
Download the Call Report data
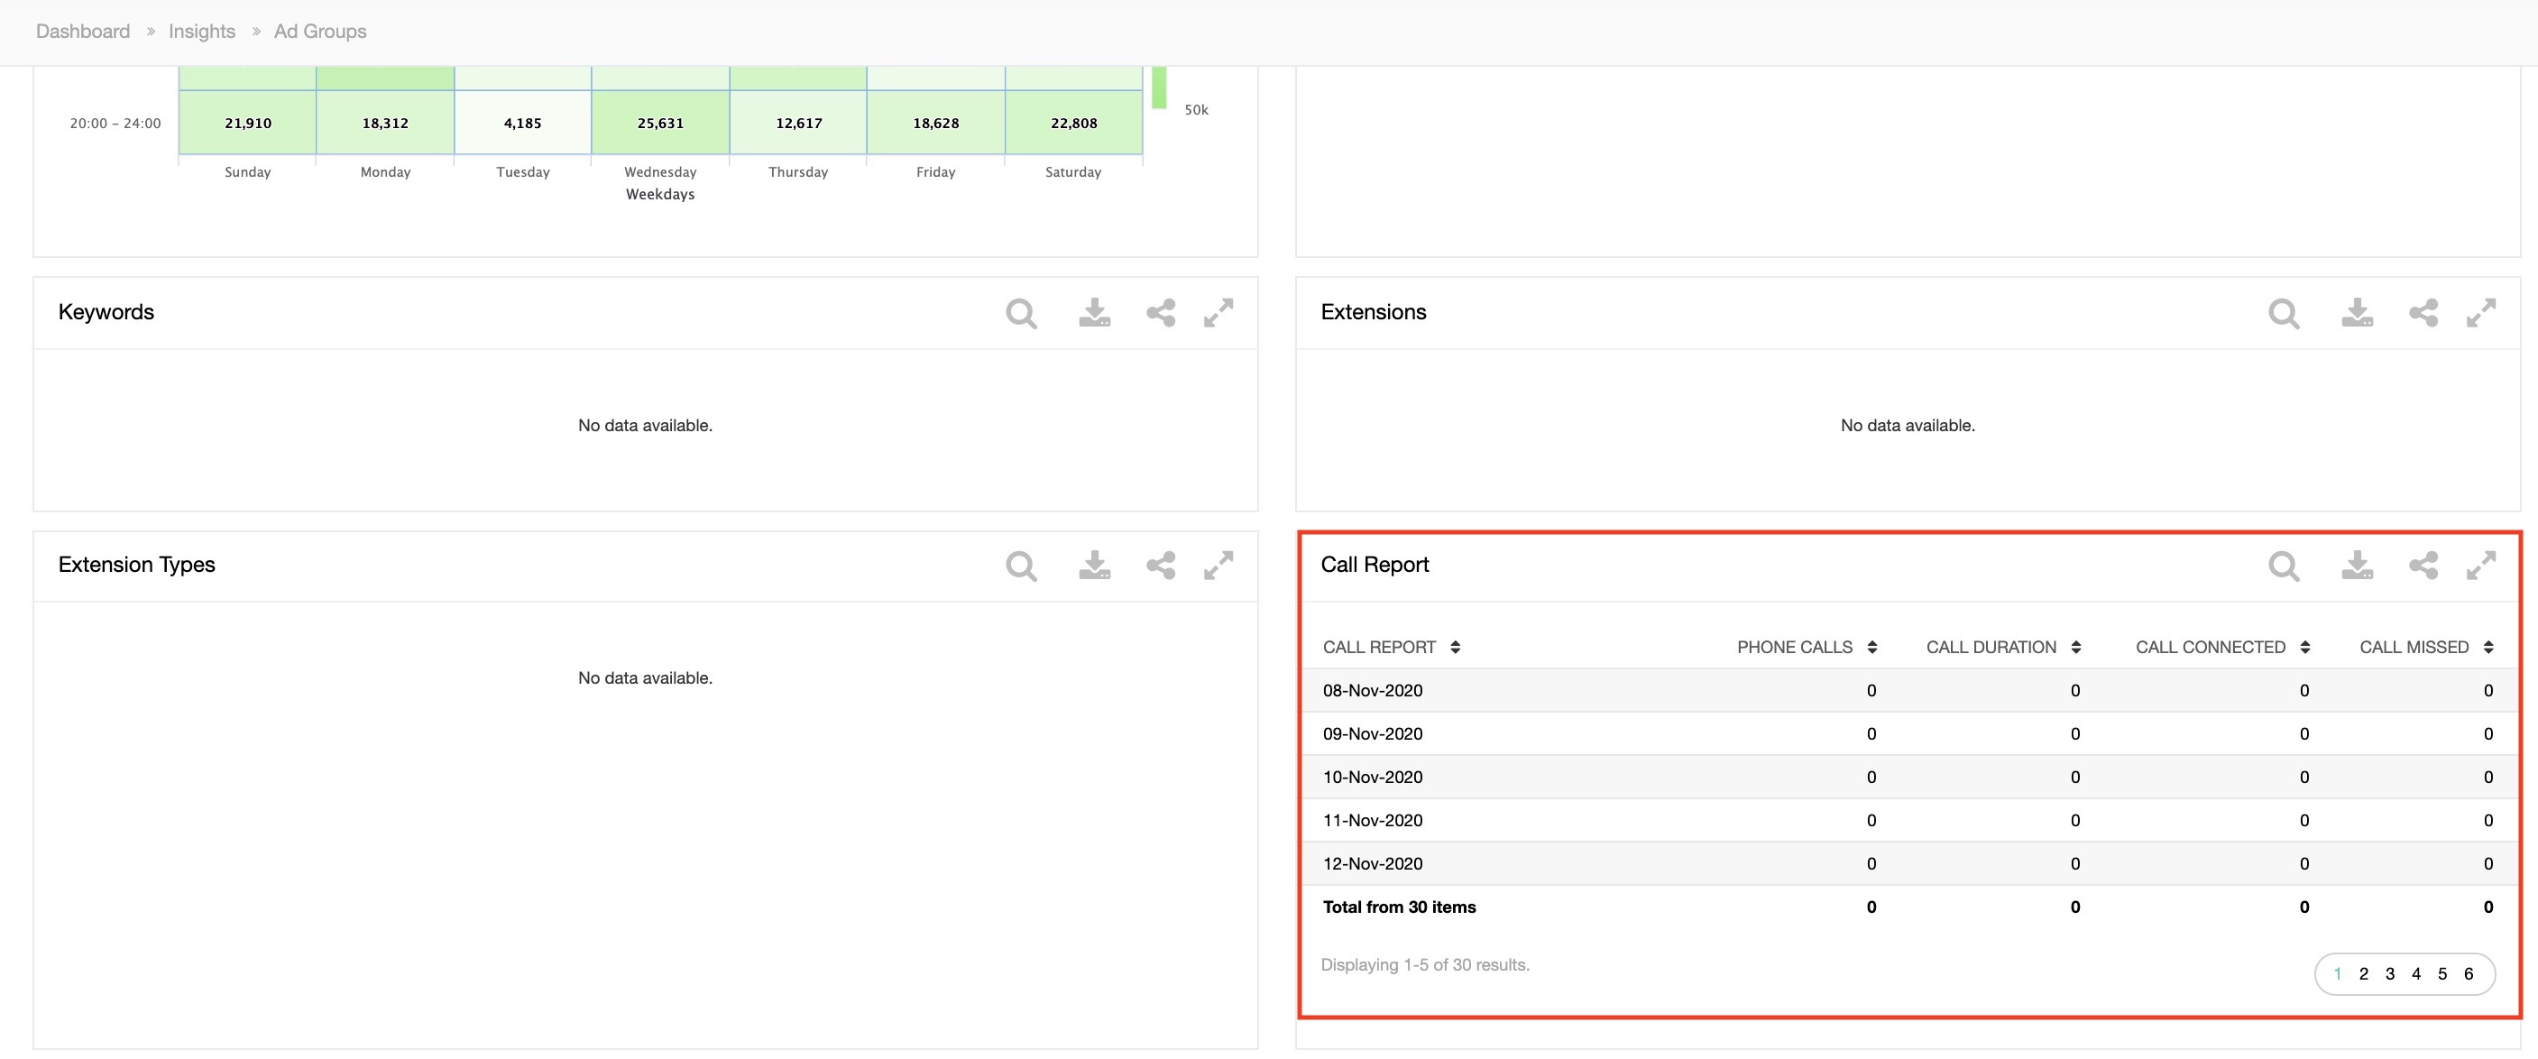pyautogui.click(x=2357, y=566)
